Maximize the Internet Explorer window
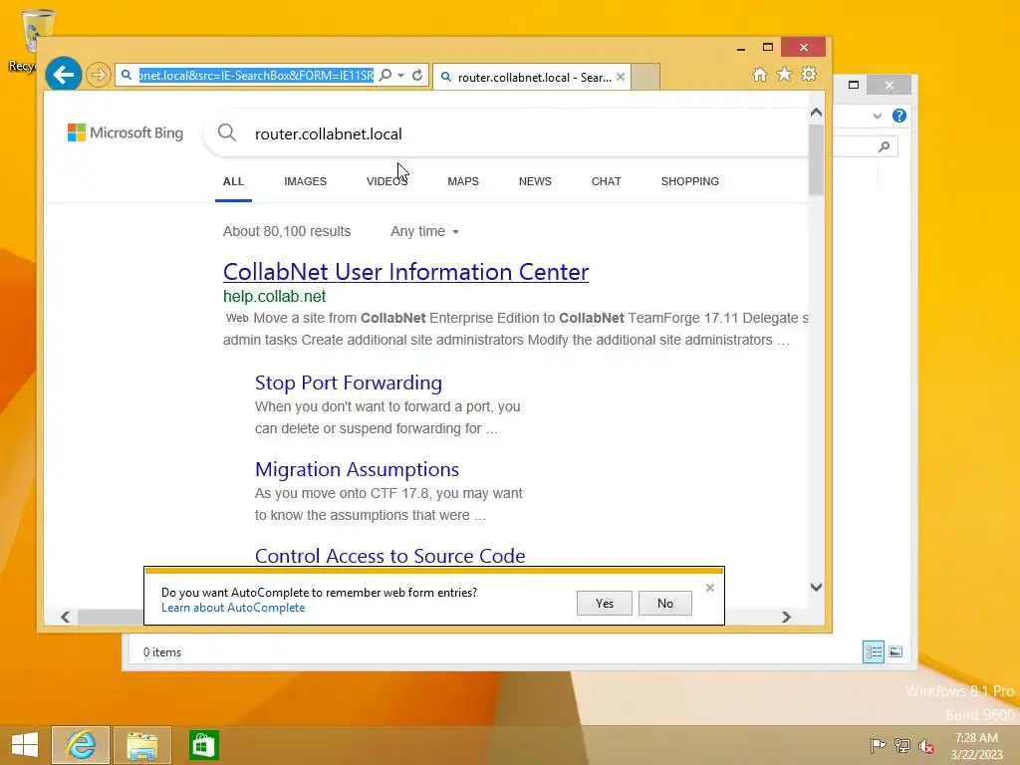Viewport: 1020px width, 765px height. click(768, 48)
